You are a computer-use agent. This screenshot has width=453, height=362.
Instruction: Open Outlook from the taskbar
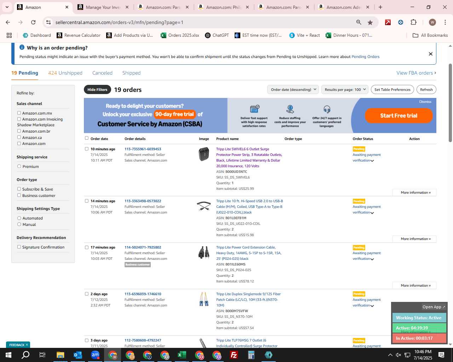[78, 355]
